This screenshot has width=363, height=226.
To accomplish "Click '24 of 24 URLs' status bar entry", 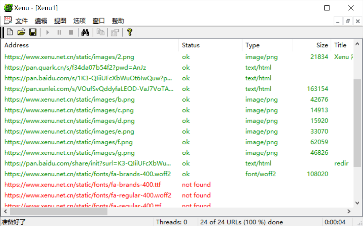I will (242, 222).
